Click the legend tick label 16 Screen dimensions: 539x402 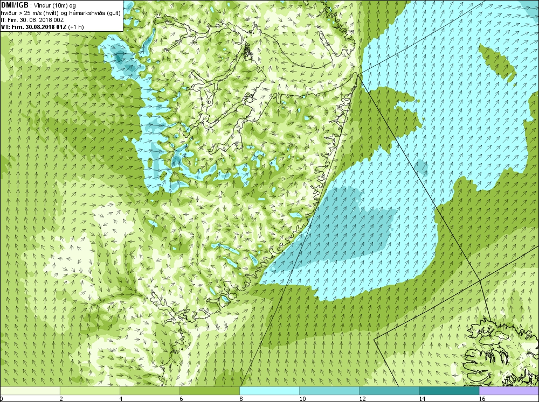pos(482,399)
